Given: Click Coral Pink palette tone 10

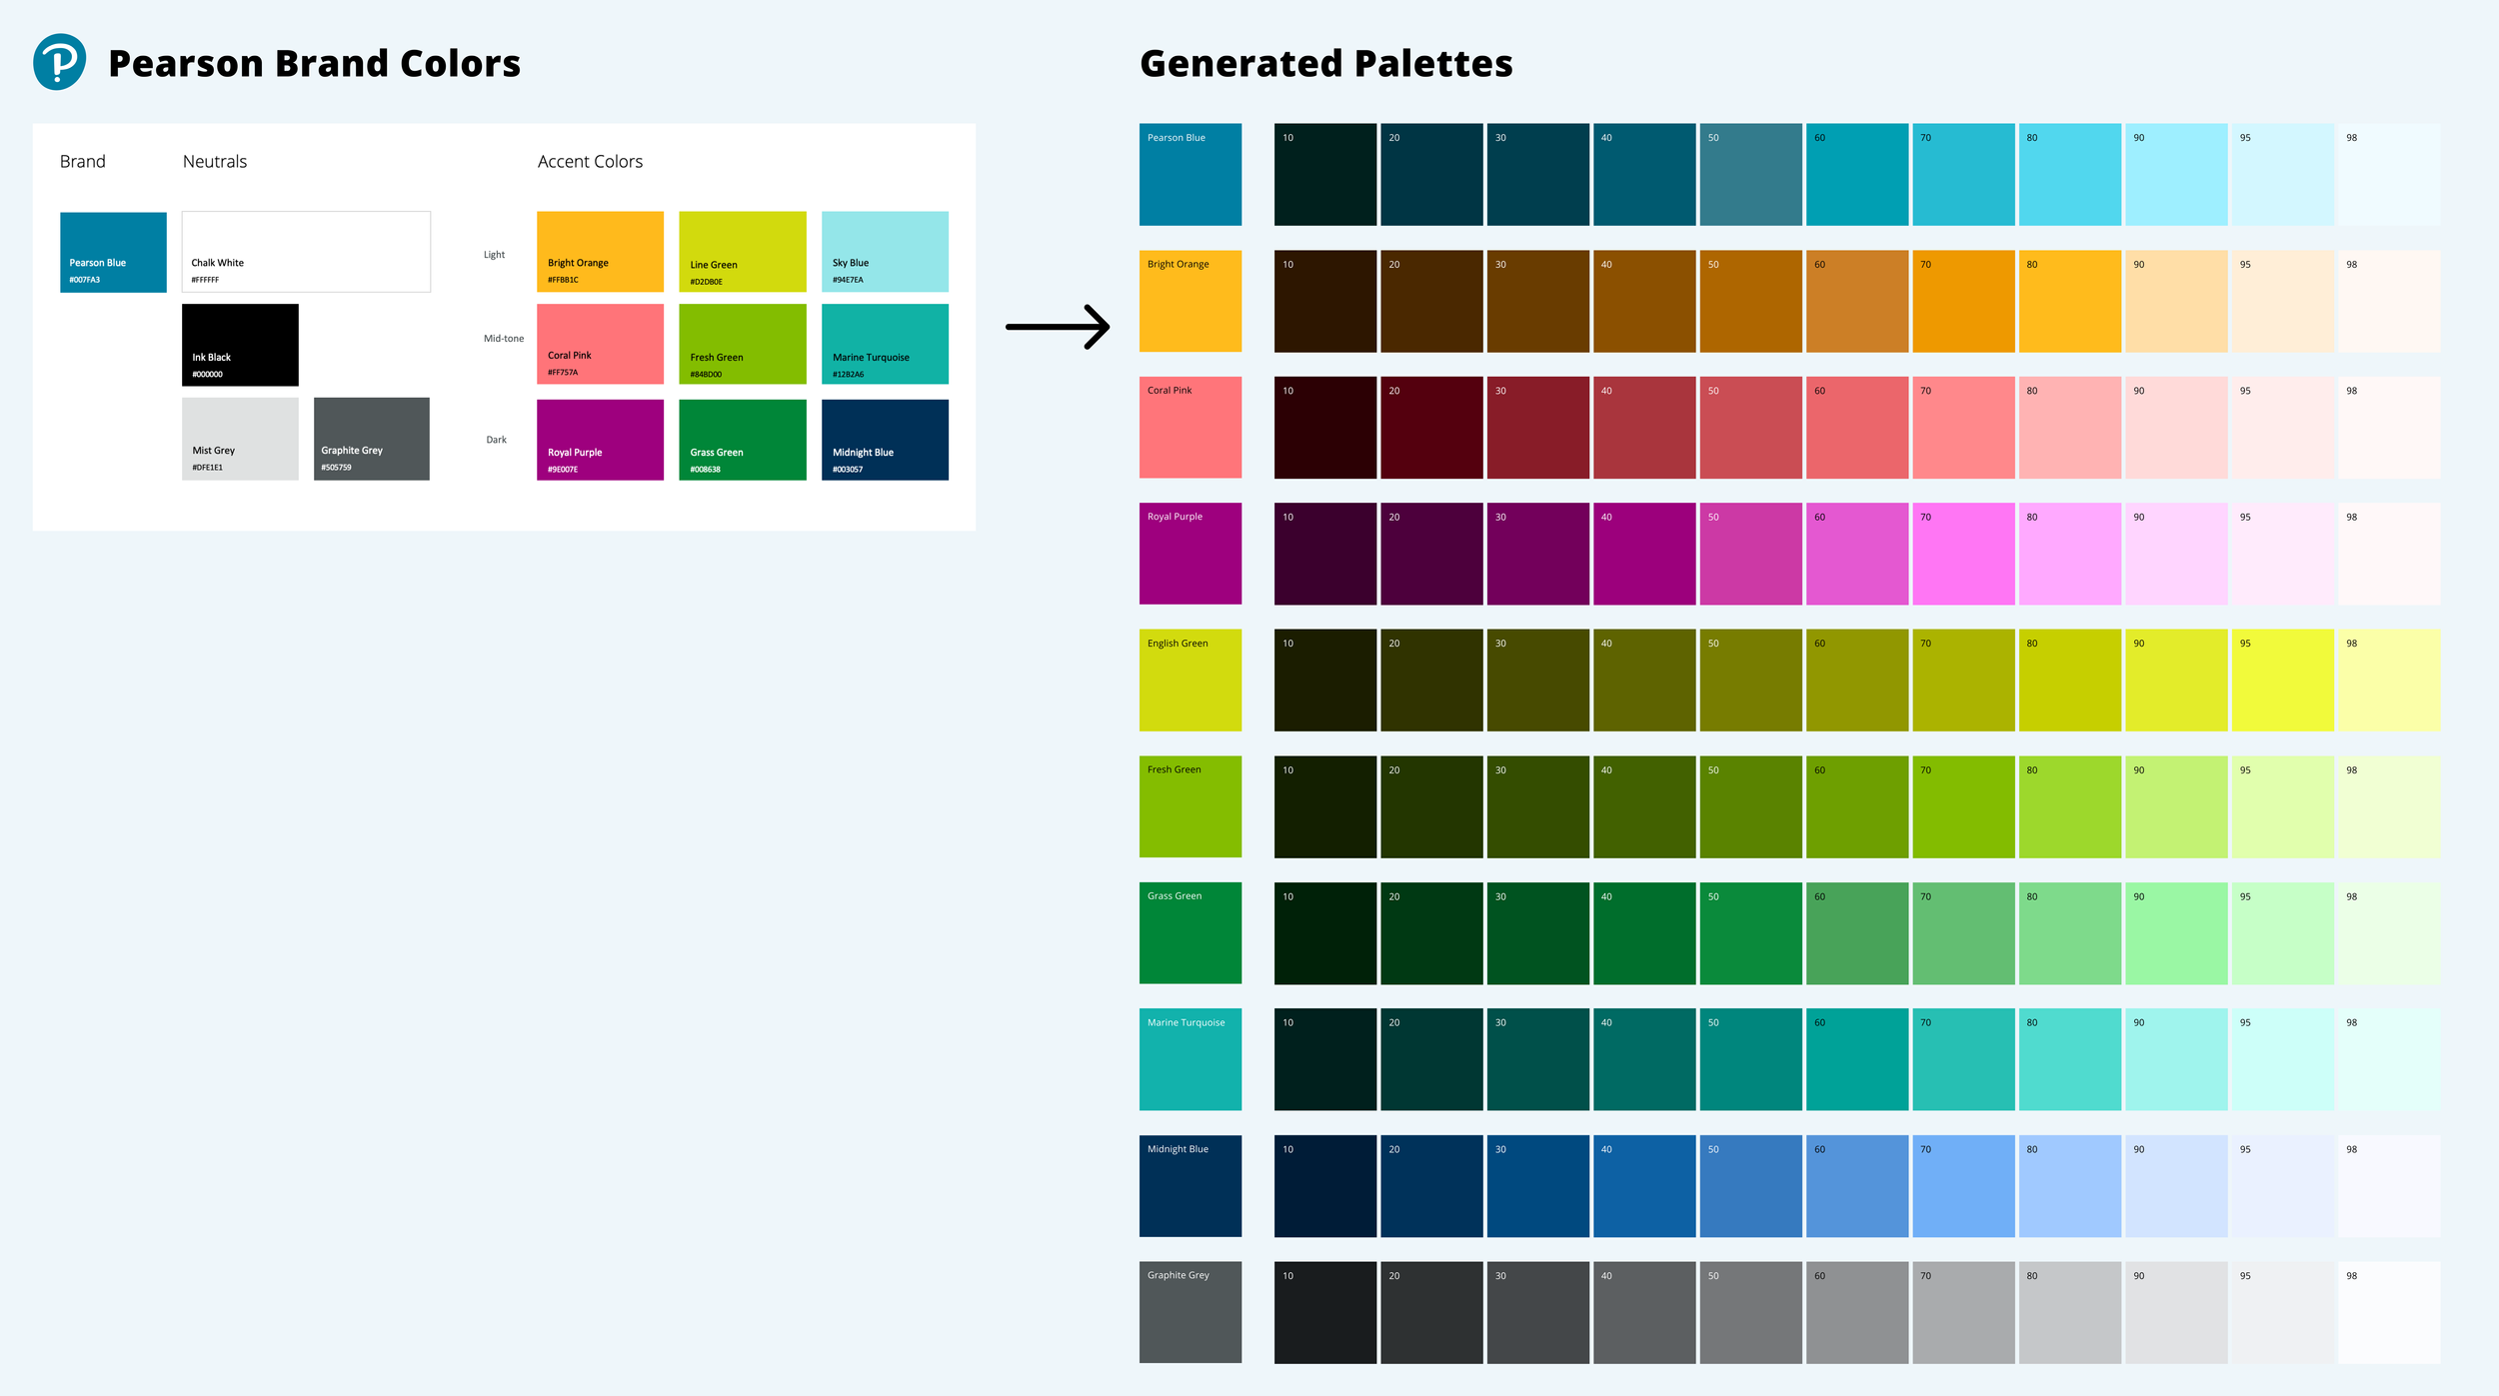Looking at the screenshot, I should (1324, 428).
